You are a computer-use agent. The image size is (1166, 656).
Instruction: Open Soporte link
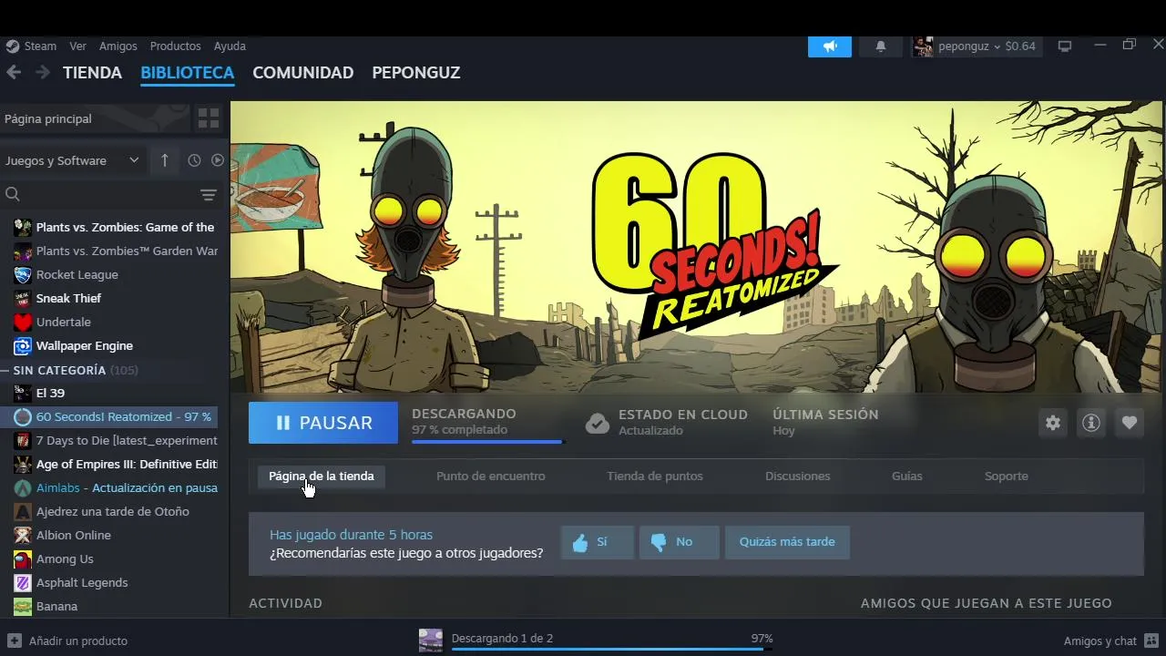(x=1007, y=476)
